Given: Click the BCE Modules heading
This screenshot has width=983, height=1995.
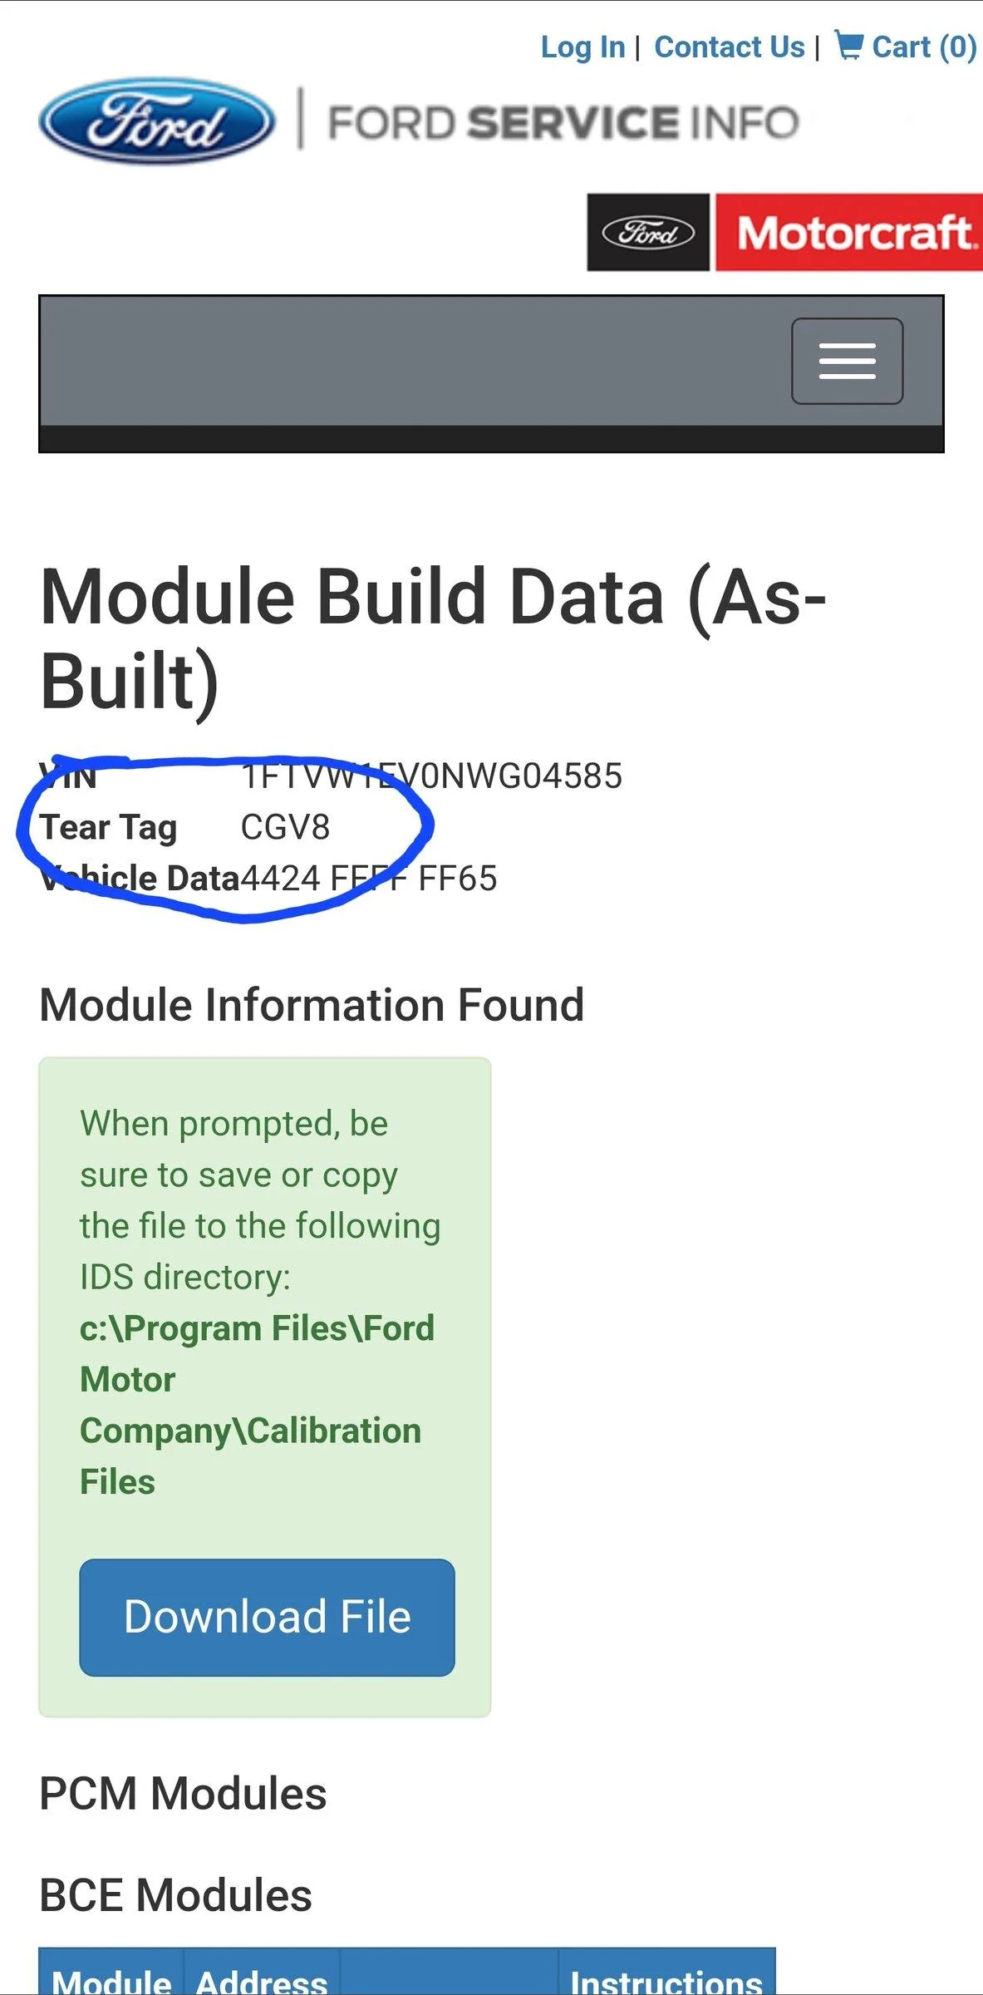Looking at the screenshot, I should pyautogui.click(x=175, y=1895).
